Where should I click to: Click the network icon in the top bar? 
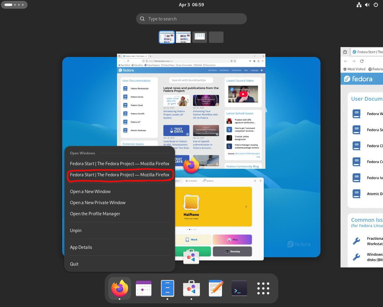pos(359,5)
